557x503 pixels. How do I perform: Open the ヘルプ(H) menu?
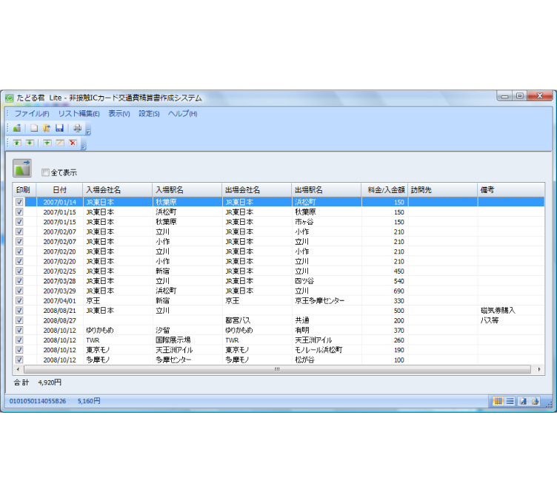pos(183,113)
